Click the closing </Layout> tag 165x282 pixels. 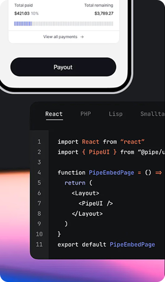click(87, 214)
